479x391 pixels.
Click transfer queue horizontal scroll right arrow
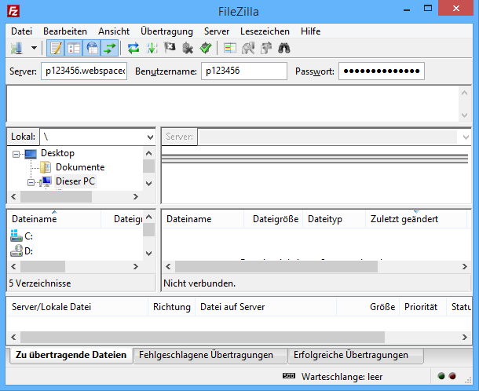[x=465, y=338]
